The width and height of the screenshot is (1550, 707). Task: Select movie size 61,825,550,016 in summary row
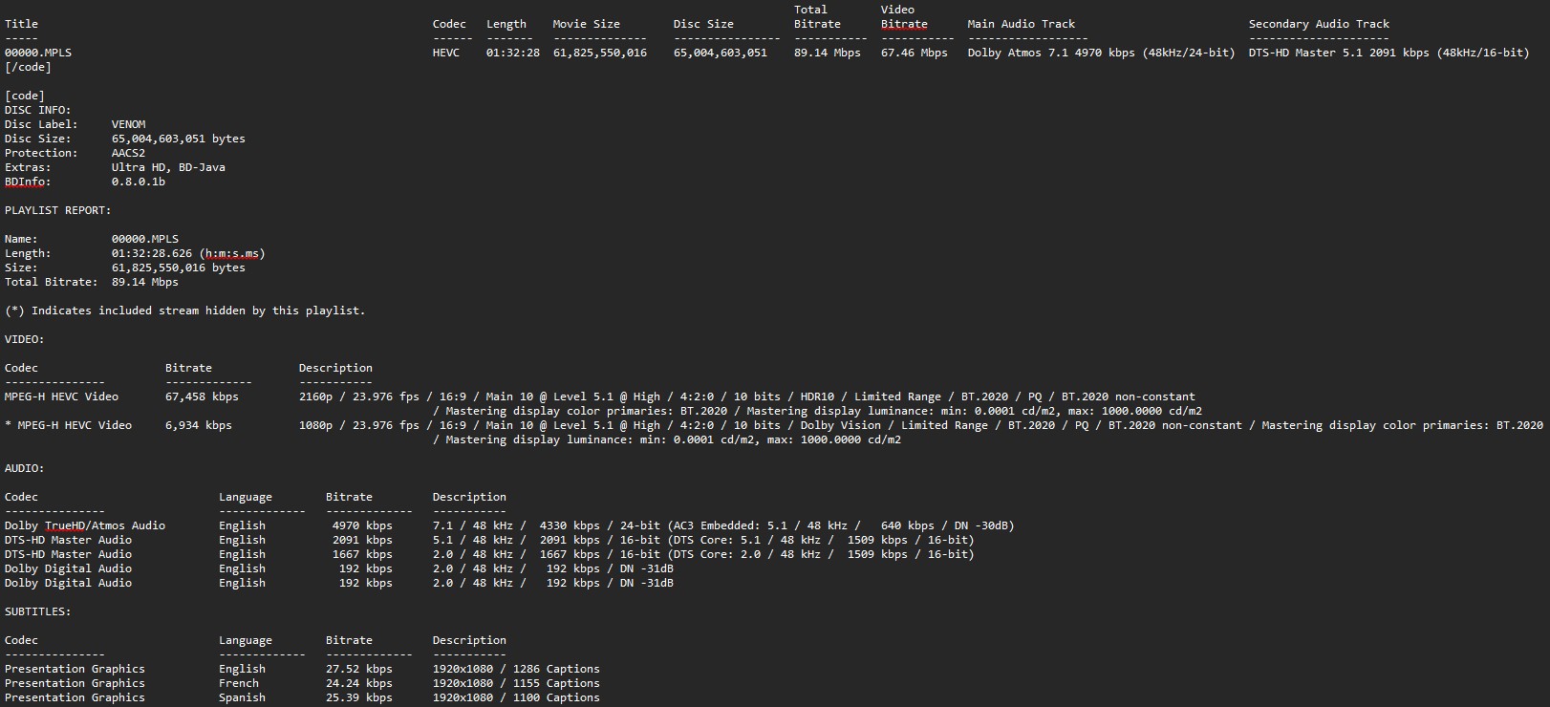click(x=600, y=53)
